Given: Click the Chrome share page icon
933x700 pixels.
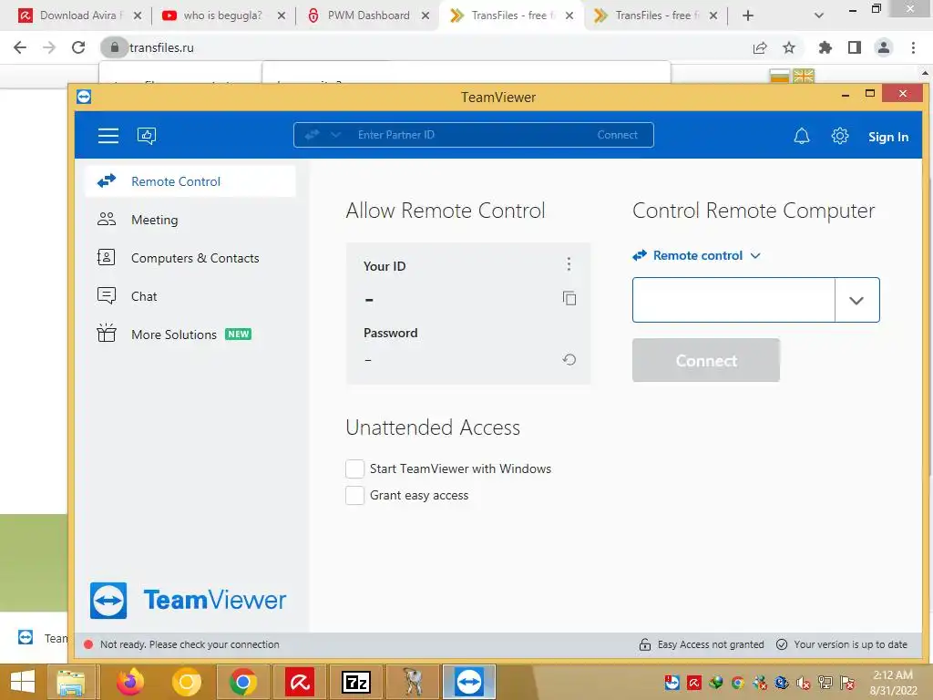Looking at the screenshot, I should tap(760, 47).
